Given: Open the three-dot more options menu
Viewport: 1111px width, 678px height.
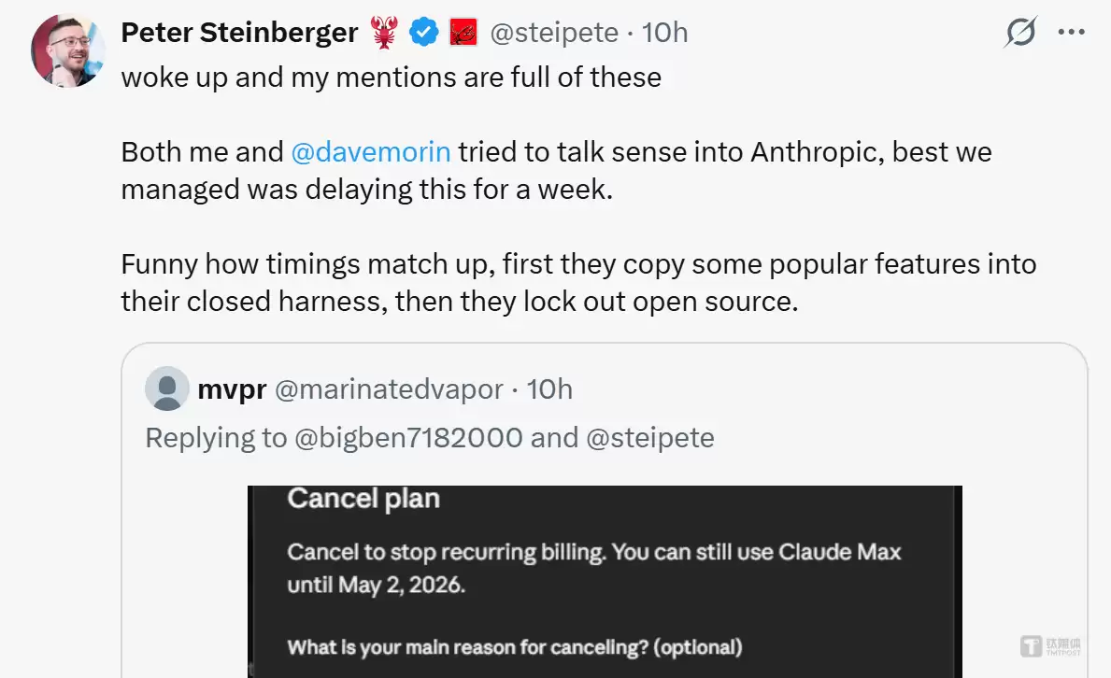Looking at the screenshot, I should tap(1071, 32).
